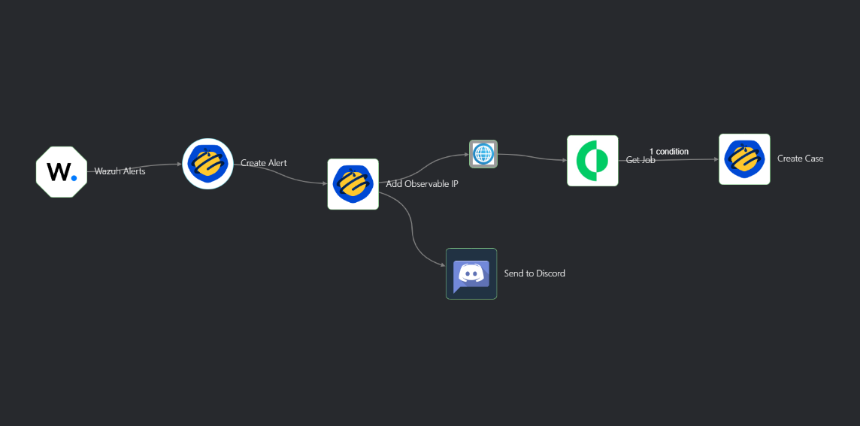Click the 'Get Job' label text
Viewport: 860px width, 426px height.
tap(640, 160)
